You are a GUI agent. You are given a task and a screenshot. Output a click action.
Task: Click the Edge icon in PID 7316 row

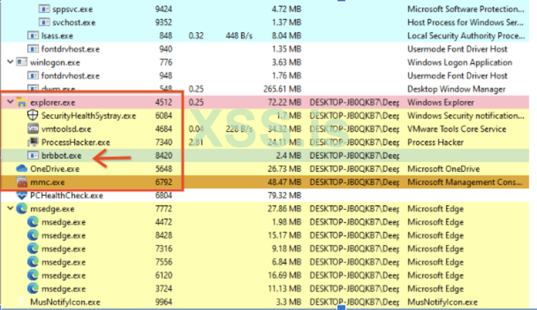pos(33,249)
